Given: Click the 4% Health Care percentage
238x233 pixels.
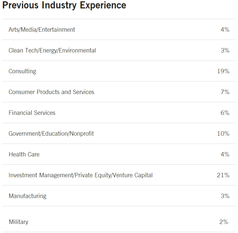Looking at the screenshot, I should coord(225,155).
